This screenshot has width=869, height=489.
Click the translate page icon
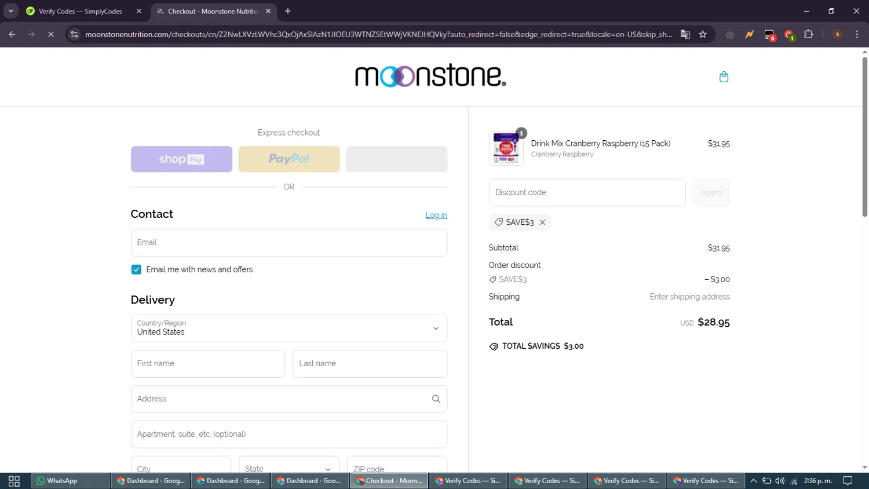[x=685, y=35]
